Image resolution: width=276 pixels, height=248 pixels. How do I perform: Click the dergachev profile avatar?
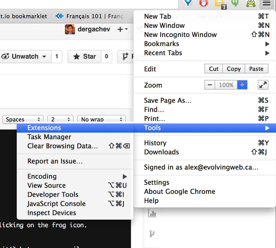[70, 29]
